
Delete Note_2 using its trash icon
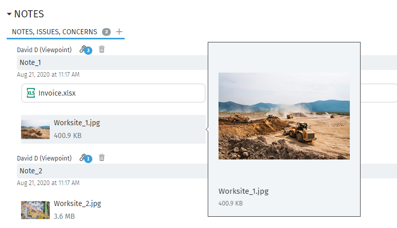click(102, 157)
